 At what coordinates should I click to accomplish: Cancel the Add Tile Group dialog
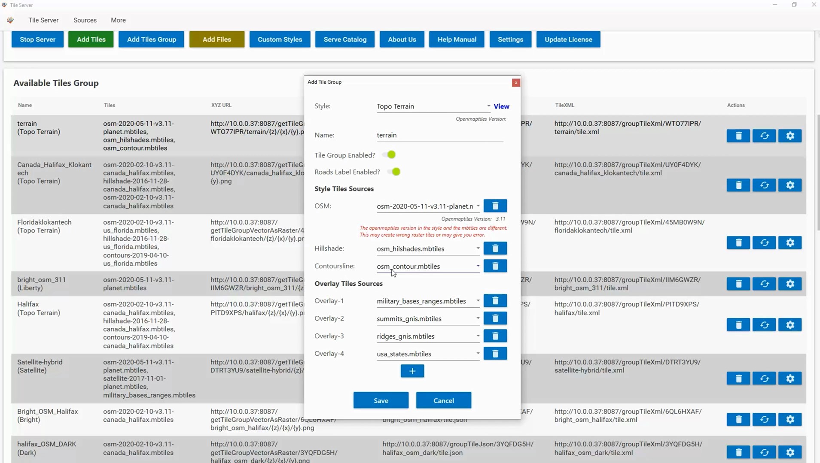(x=444, y=400)
